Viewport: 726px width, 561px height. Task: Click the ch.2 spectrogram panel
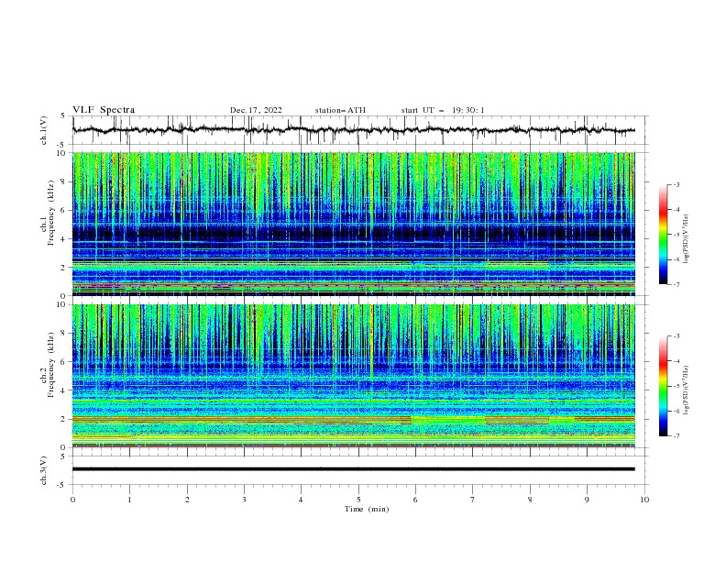353,376
